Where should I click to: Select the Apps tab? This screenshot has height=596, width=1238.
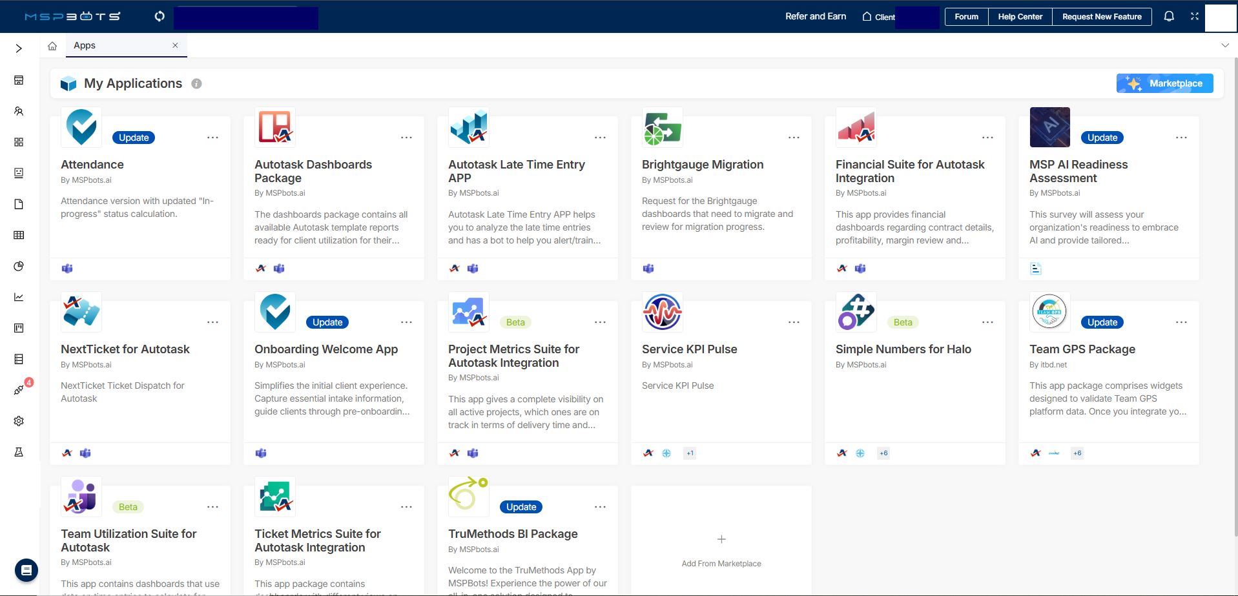[x=85, y=46]
